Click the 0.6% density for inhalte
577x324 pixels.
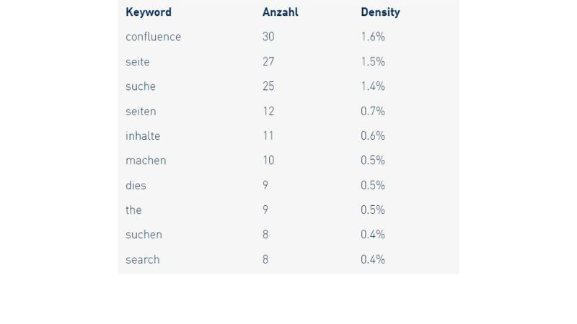click(x=373, y=136)
